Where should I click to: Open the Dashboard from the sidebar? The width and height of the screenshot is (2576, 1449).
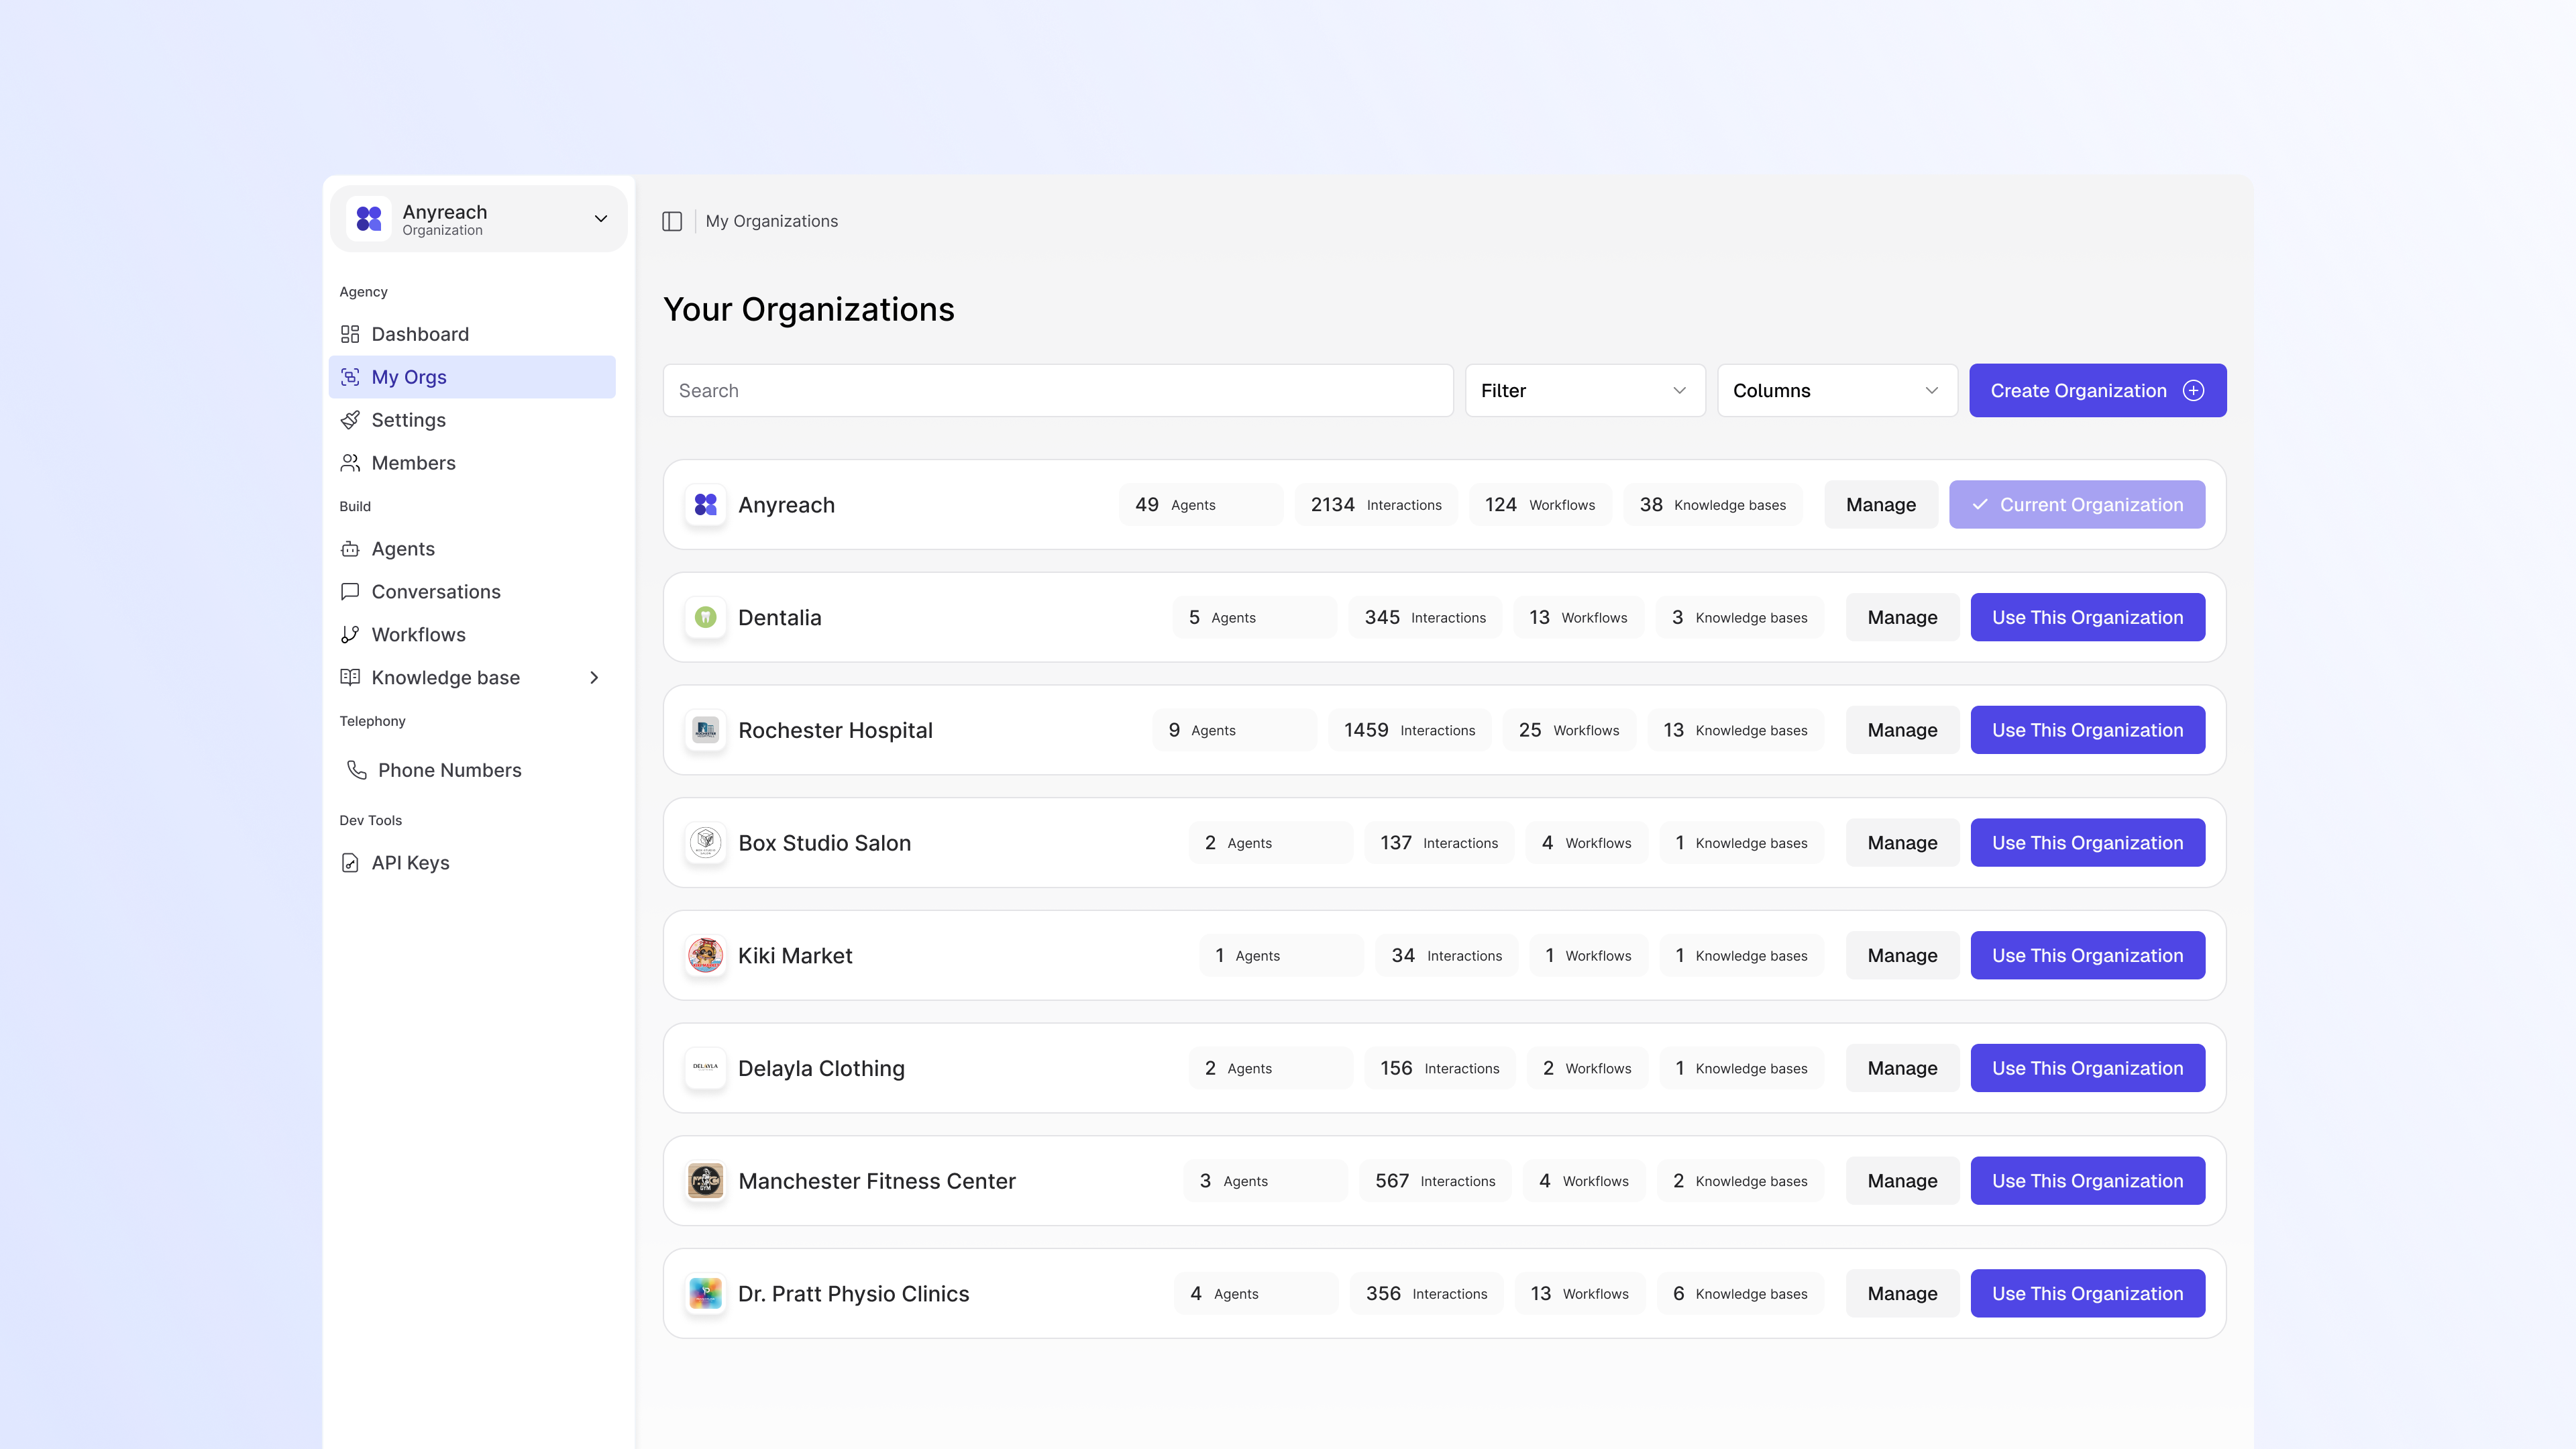pos(419,334)
